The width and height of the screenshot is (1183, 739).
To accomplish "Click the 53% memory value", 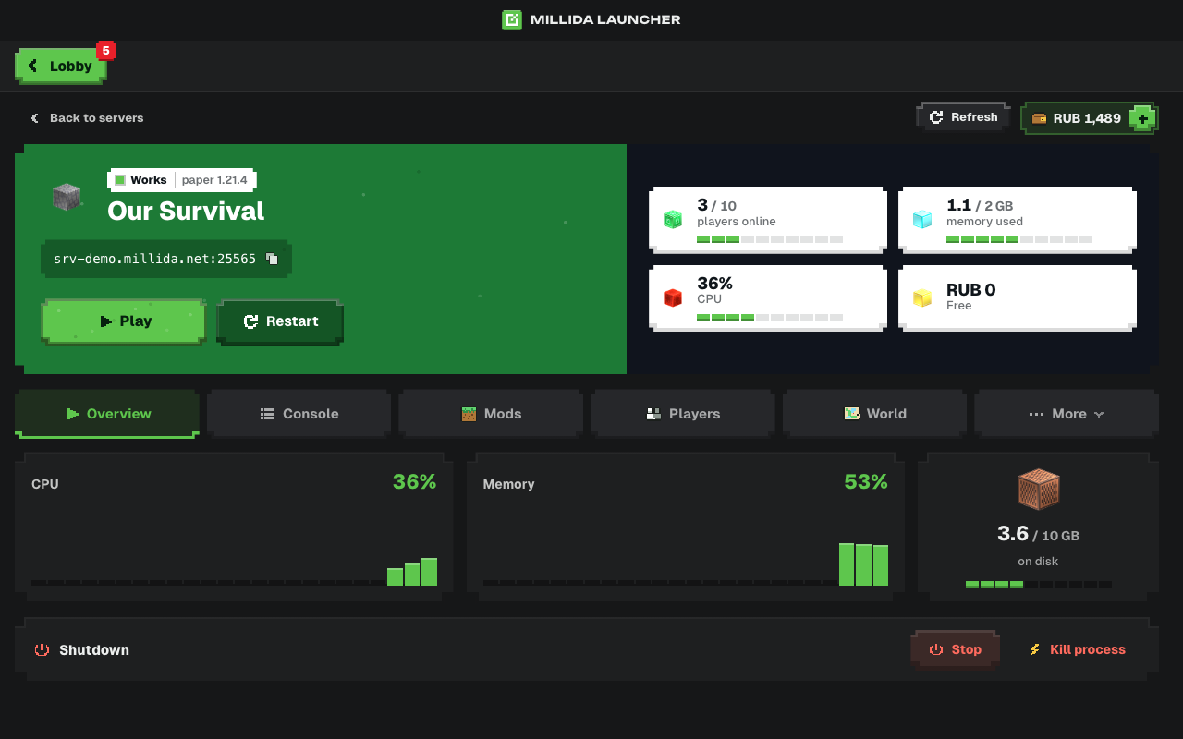I will pyautogui.click(x=866, y=481).
